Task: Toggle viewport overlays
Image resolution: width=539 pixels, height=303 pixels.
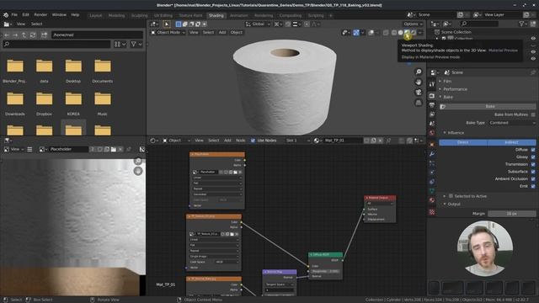Action: coord(371,33)
